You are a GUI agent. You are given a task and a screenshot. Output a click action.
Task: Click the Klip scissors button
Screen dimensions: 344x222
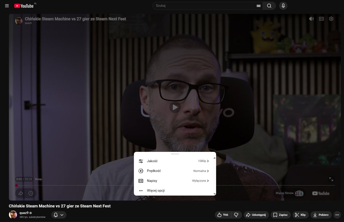click(x=301, y=215)
